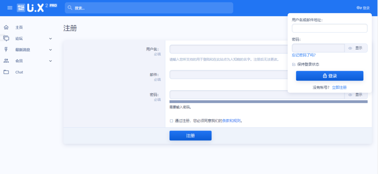Expand the 最新消息 sidebar section
The height and width of the screenshot is (174, 378).
pyautogui.click(x=50, y=49)
